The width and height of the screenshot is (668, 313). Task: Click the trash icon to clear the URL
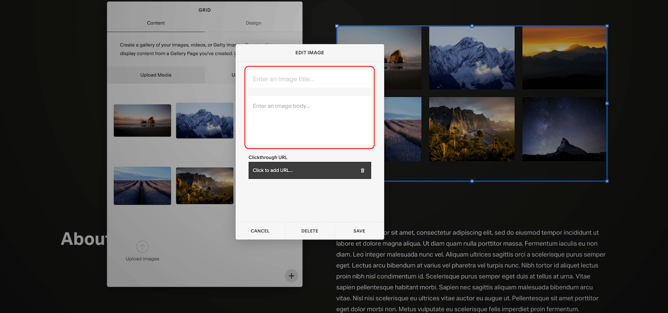[363, 170]
